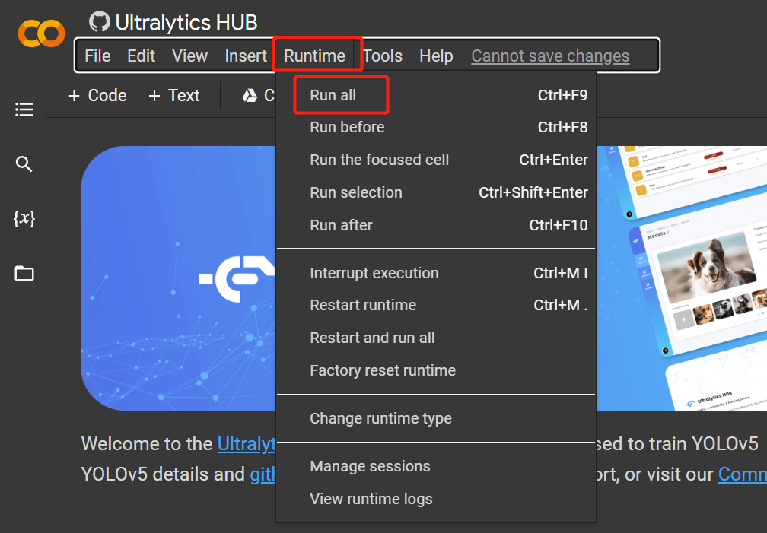Image resolution: width=767 pixels, height=533 pixels.
Task: Click the Colab logo icon
Action: (42, 33)
